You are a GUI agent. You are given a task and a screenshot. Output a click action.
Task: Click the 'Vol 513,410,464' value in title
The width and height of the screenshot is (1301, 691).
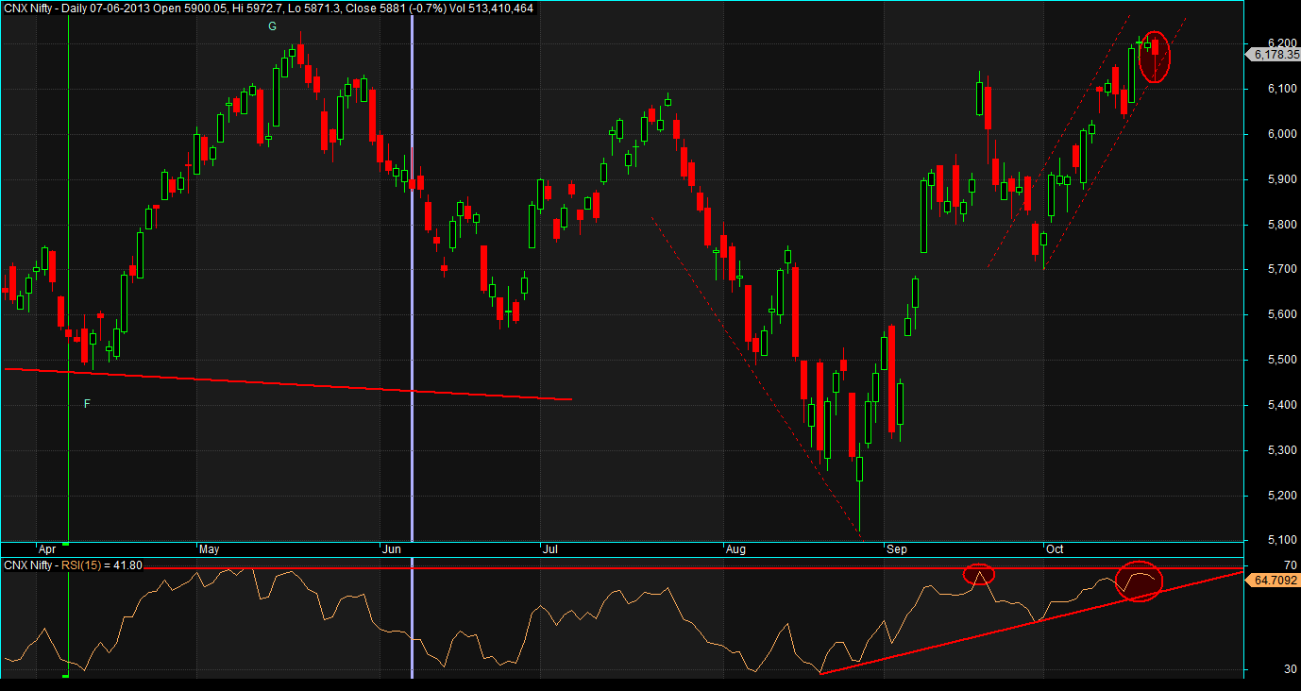tap(492, 8)
